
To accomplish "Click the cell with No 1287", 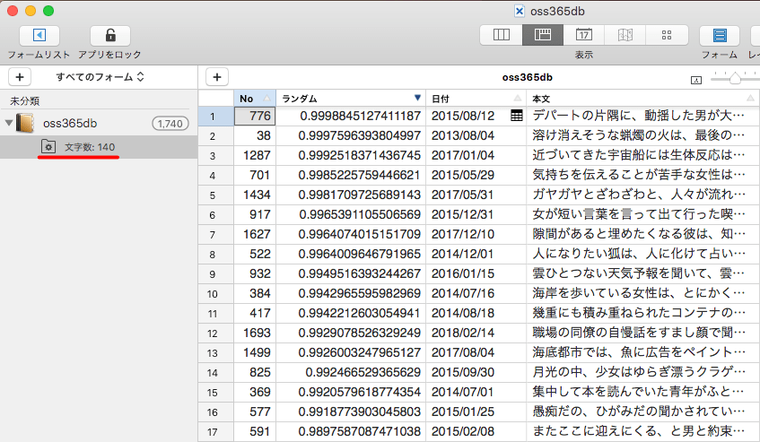I will (255, 155).
